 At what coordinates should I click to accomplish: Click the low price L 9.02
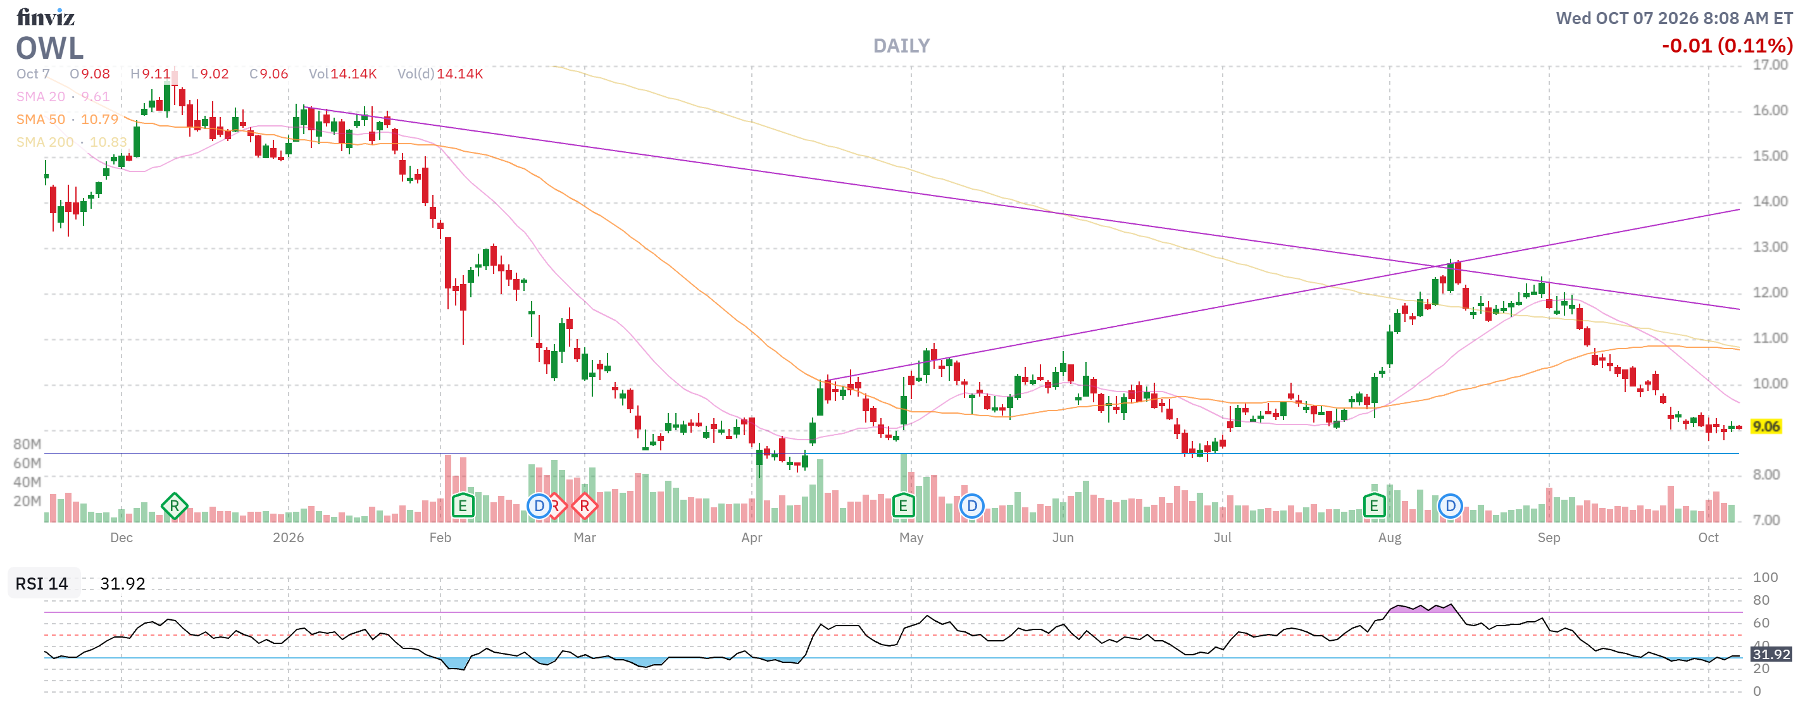[x=210, y=74]
